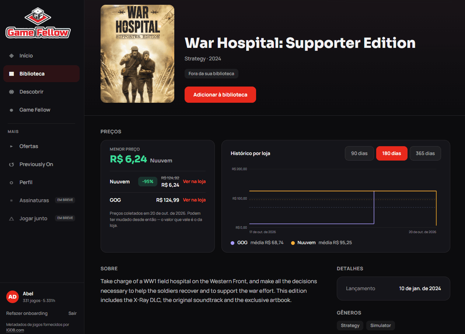Screen dimensions: 465x334
Task: Select the 180 dias history range
Action: click(392, 153)
